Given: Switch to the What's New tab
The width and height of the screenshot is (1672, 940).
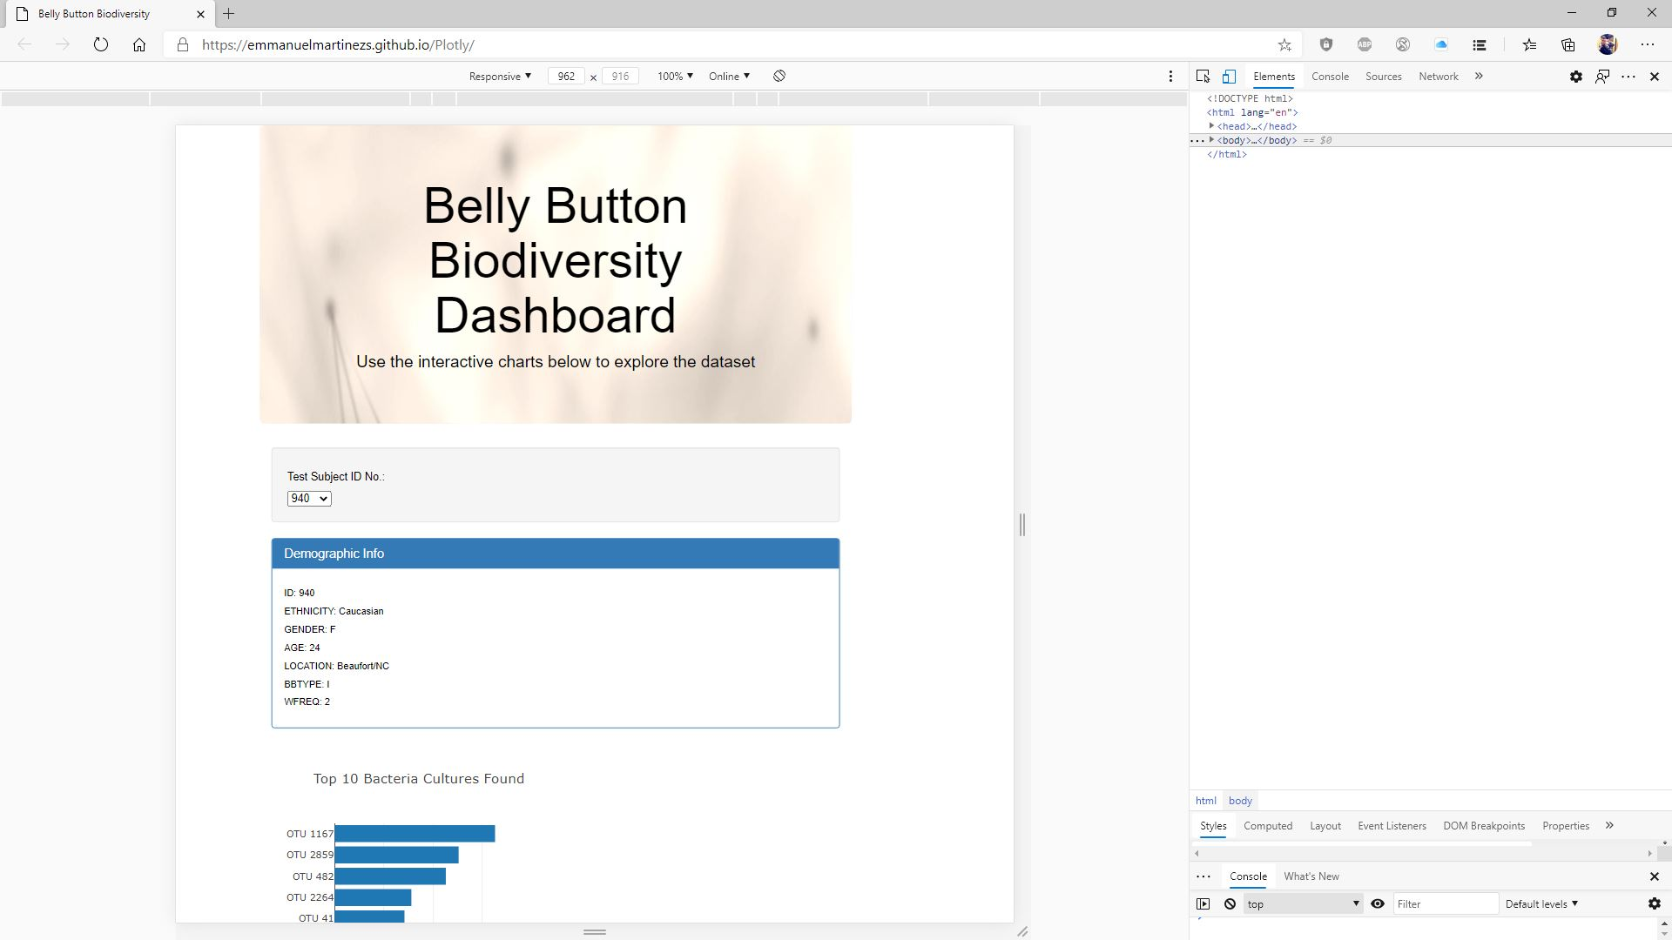Looking at the screenshot, I should [1311, 876].
